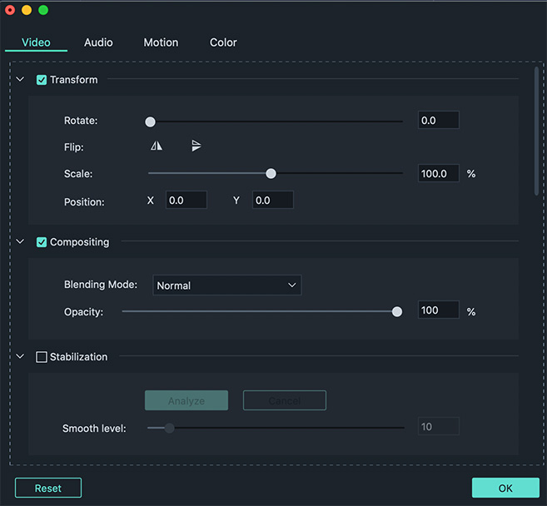Enable the Stabilization checkbox
547x506 pixels.
click(42, 357)
